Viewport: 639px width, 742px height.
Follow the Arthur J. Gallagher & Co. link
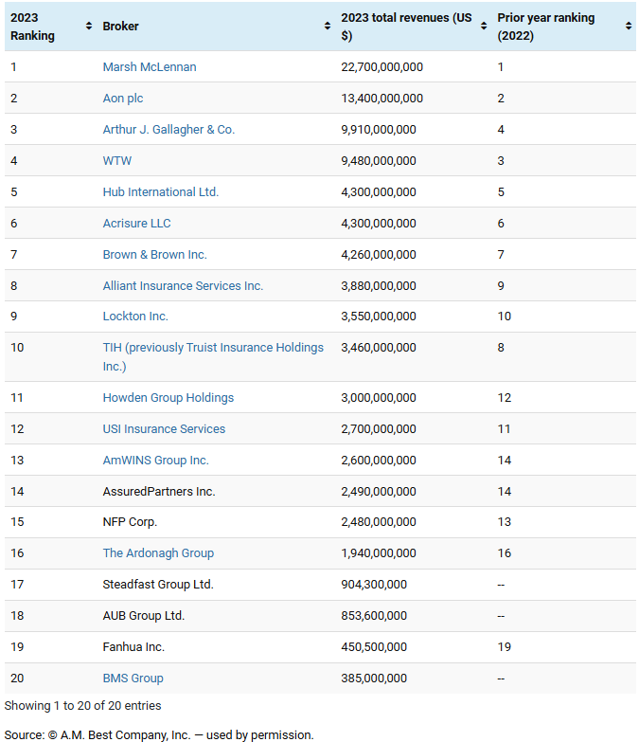coord(169,130)
